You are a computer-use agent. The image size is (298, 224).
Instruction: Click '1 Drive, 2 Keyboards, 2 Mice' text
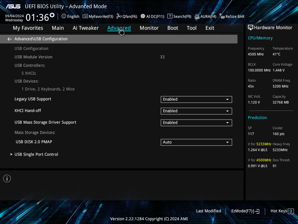tap(48, 89)
